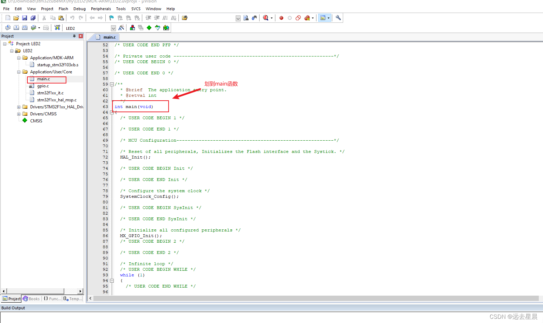Screen dimensions: 543x323
Task: Open the Peripherals menu
Action: (x=101, y=9)
